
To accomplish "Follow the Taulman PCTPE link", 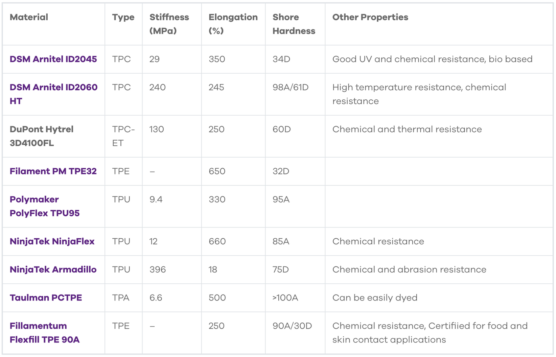I will click(46, 298).
